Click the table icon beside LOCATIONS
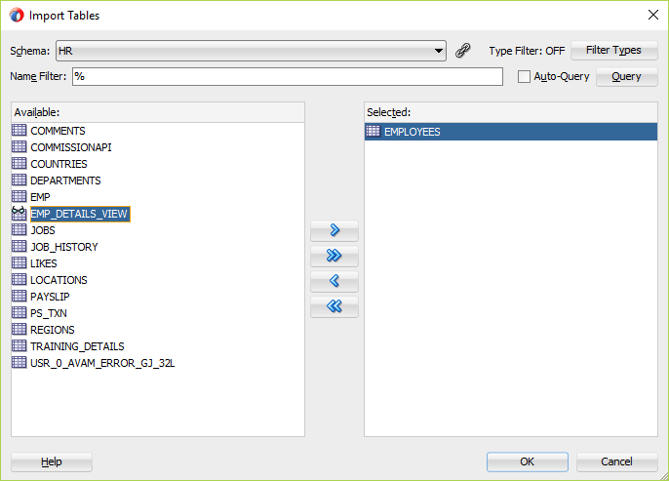This screenshot has height=481, width=669. (x=19, y=280)
